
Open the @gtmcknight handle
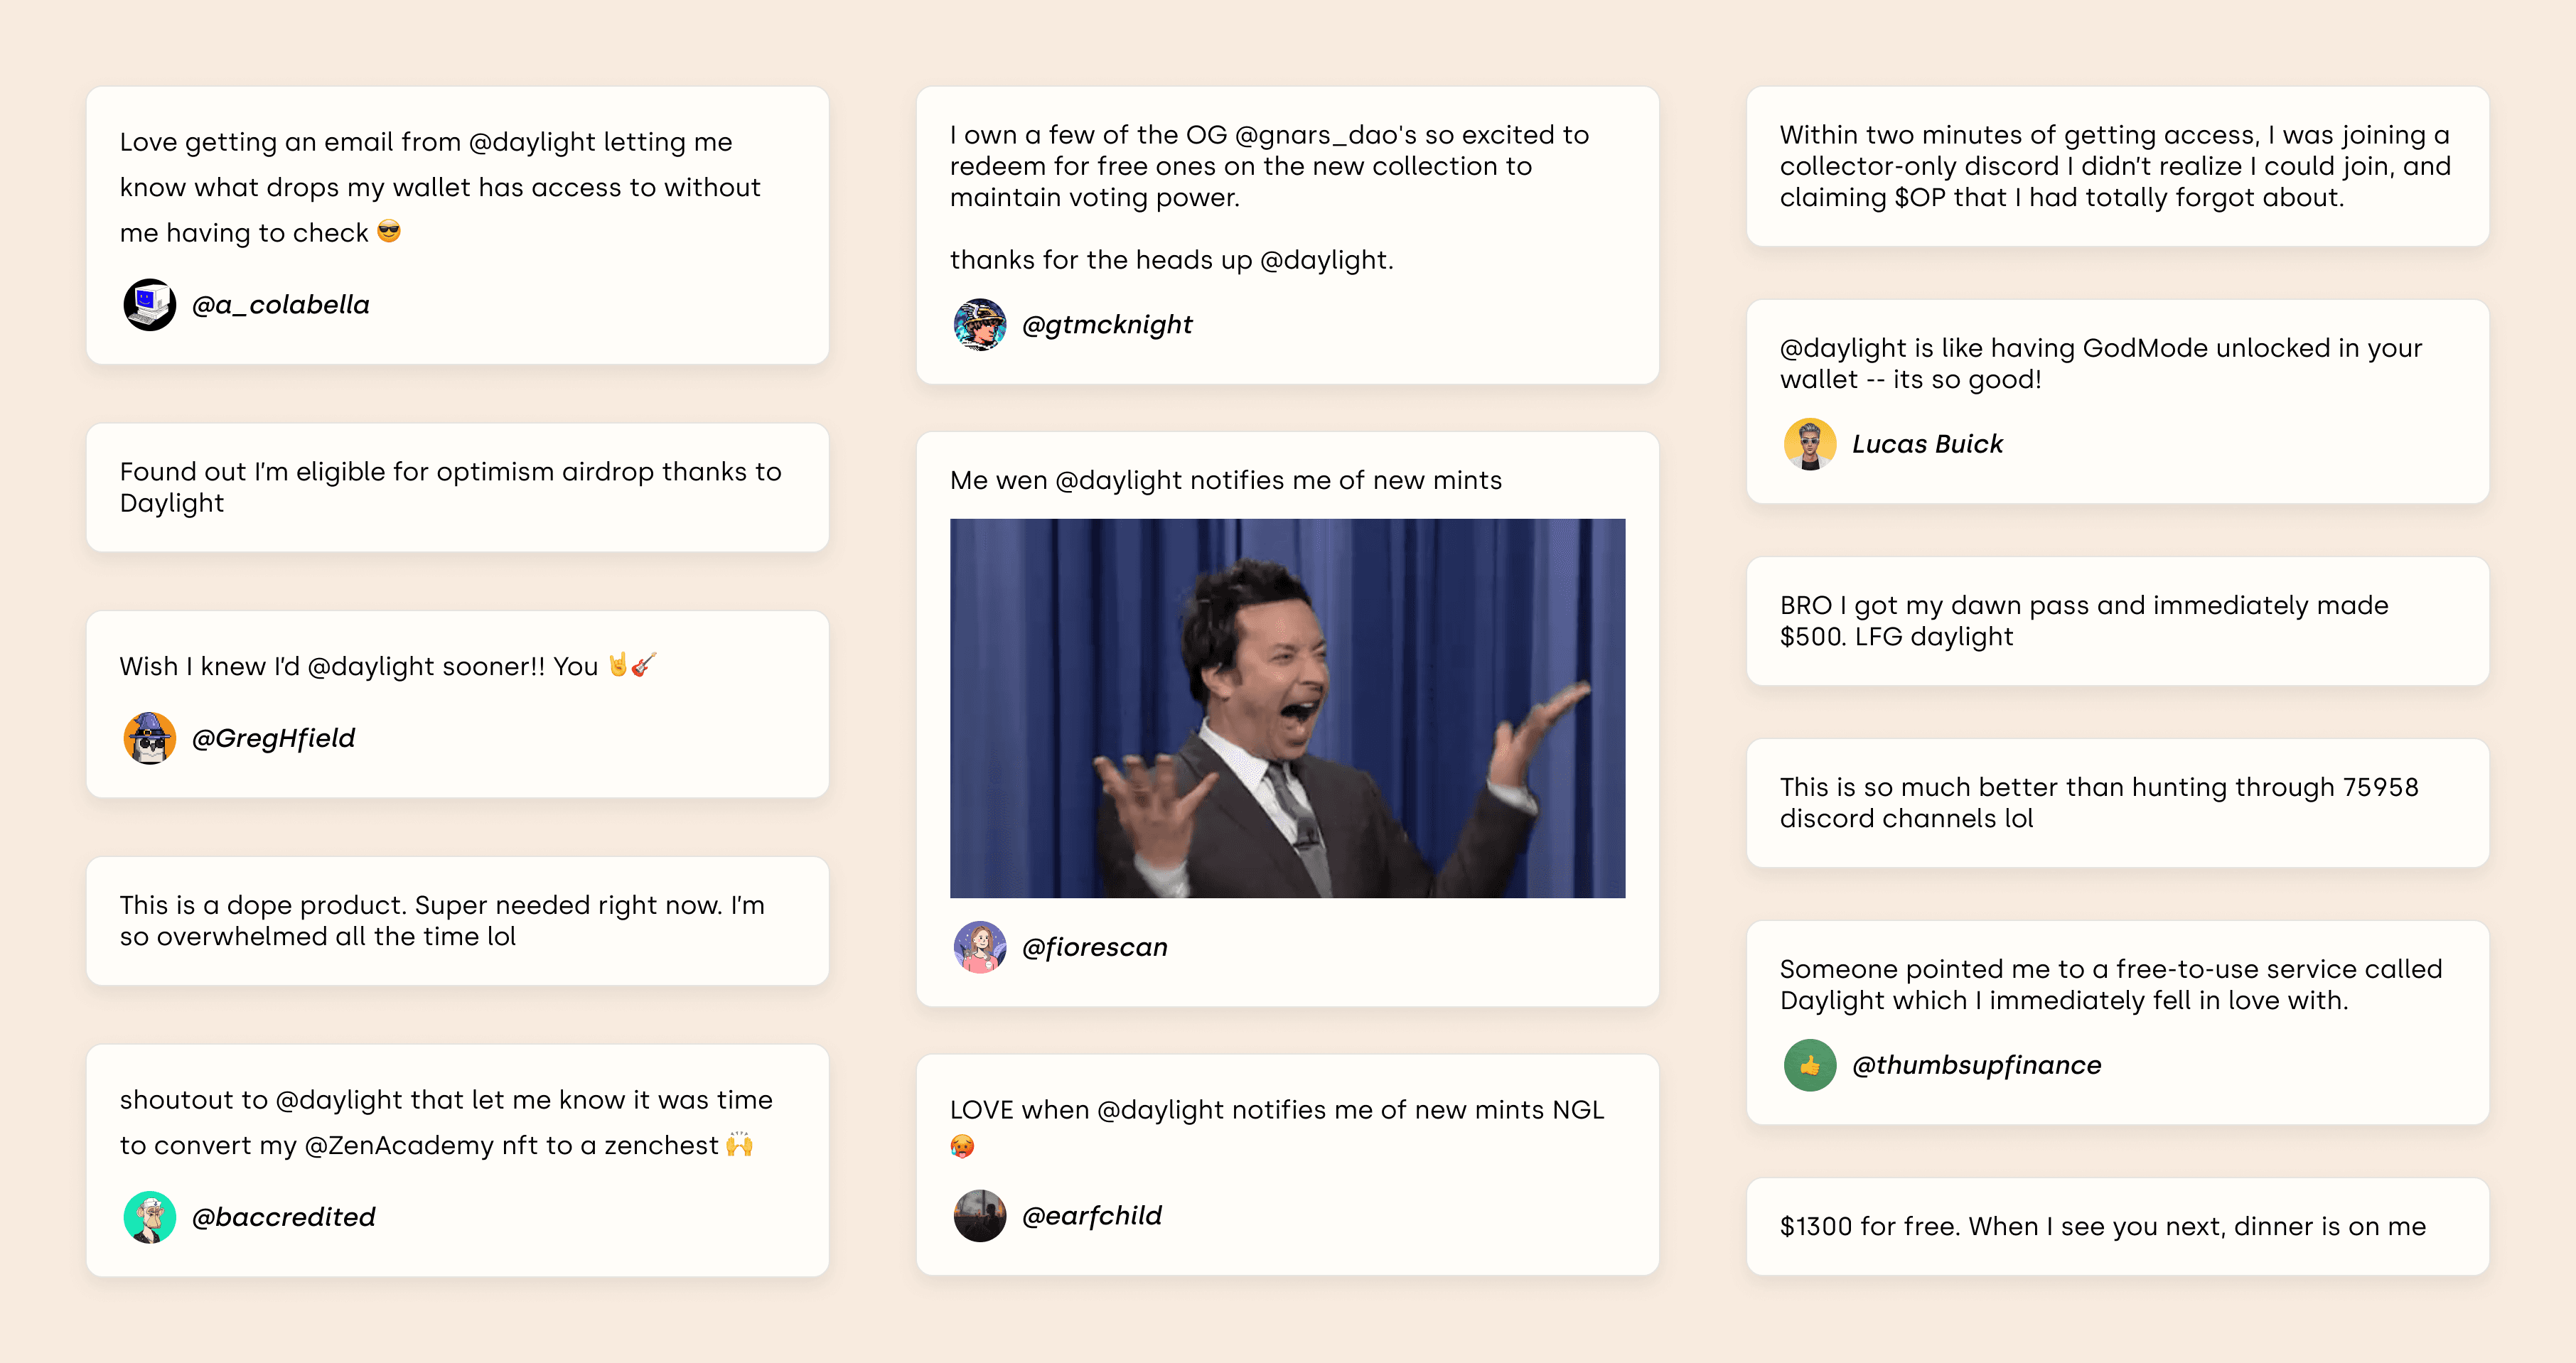coord(1107,325)
